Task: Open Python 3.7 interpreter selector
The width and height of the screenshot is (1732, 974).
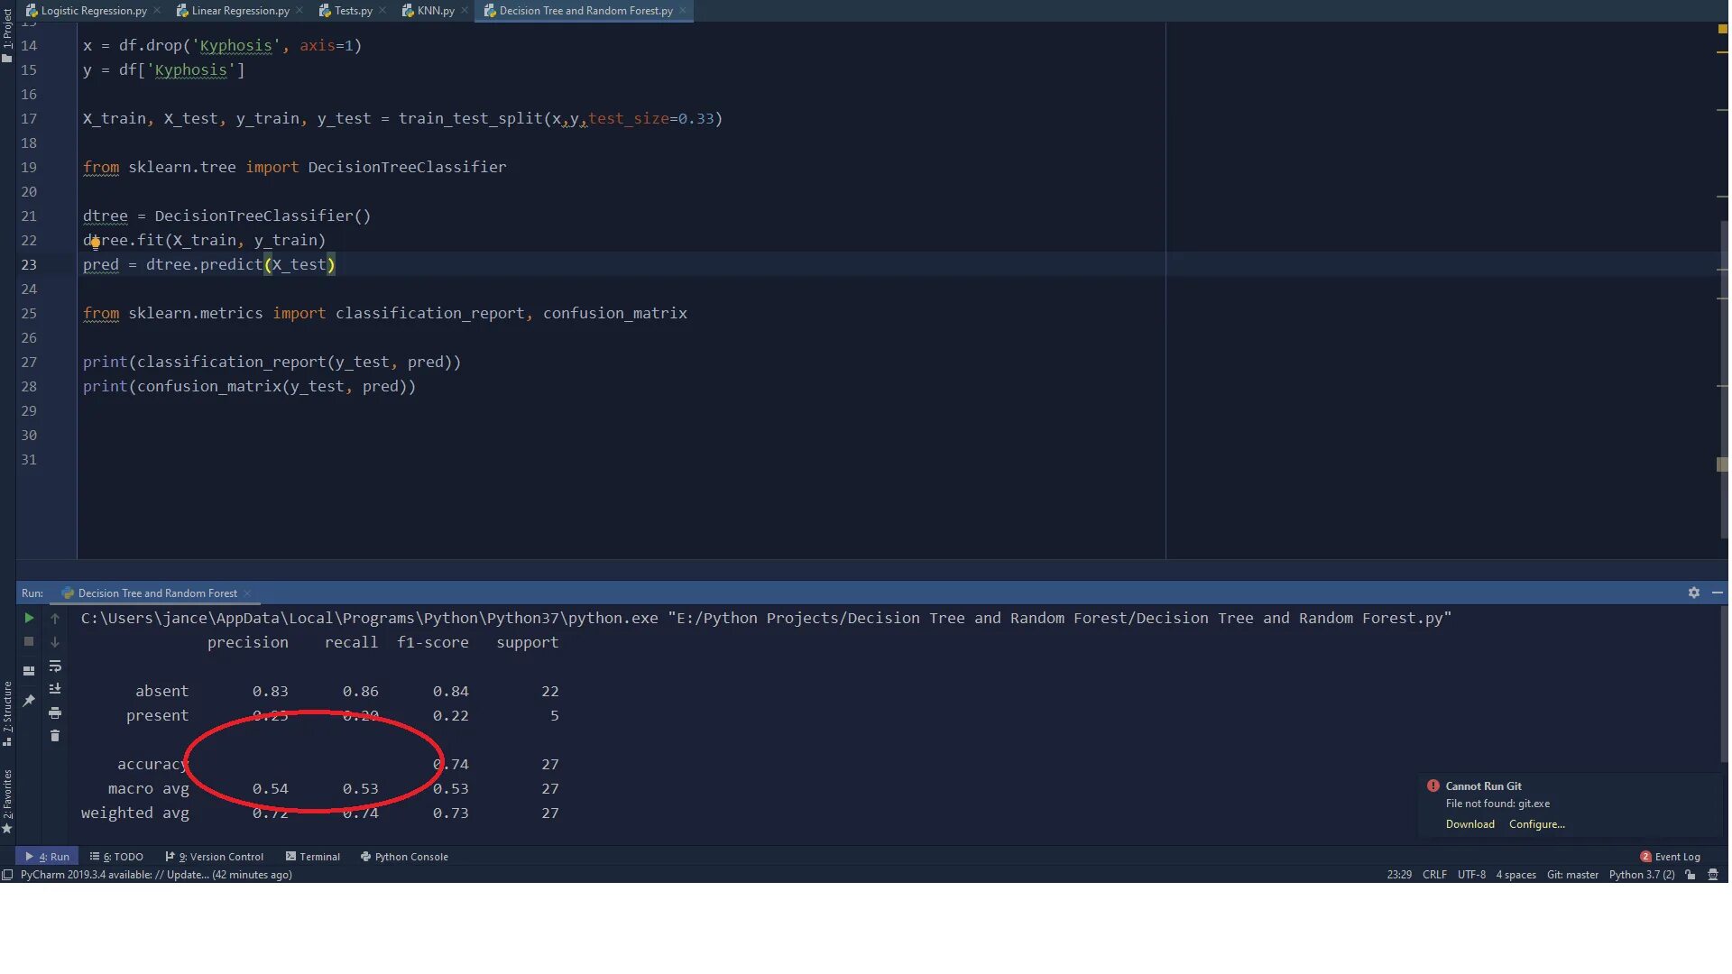Action: [x=1641, y=875]
